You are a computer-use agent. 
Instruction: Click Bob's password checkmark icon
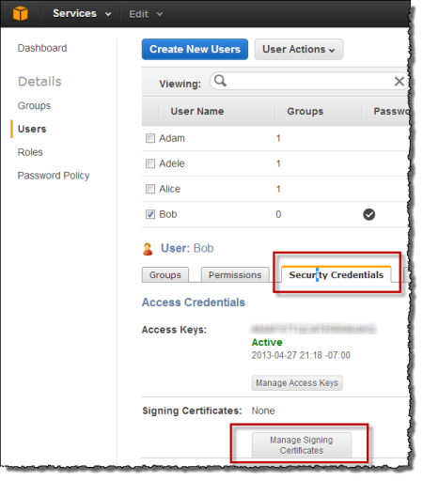point(368,214)
